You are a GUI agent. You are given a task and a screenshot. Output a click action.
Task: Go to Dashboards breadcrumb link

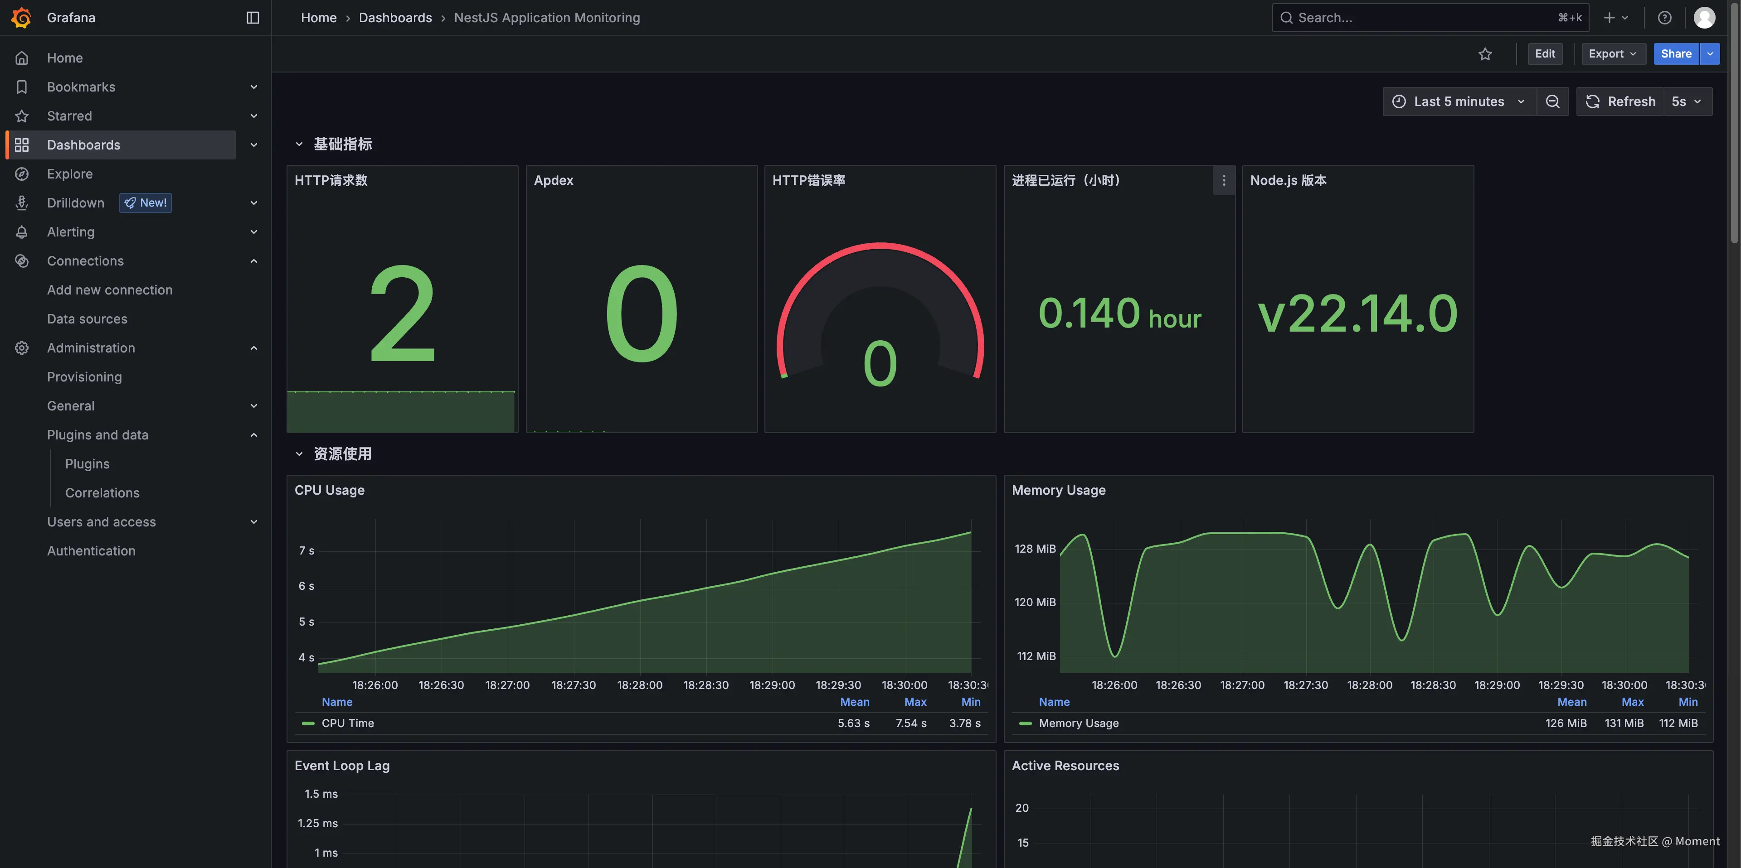[x=395, y=18]
